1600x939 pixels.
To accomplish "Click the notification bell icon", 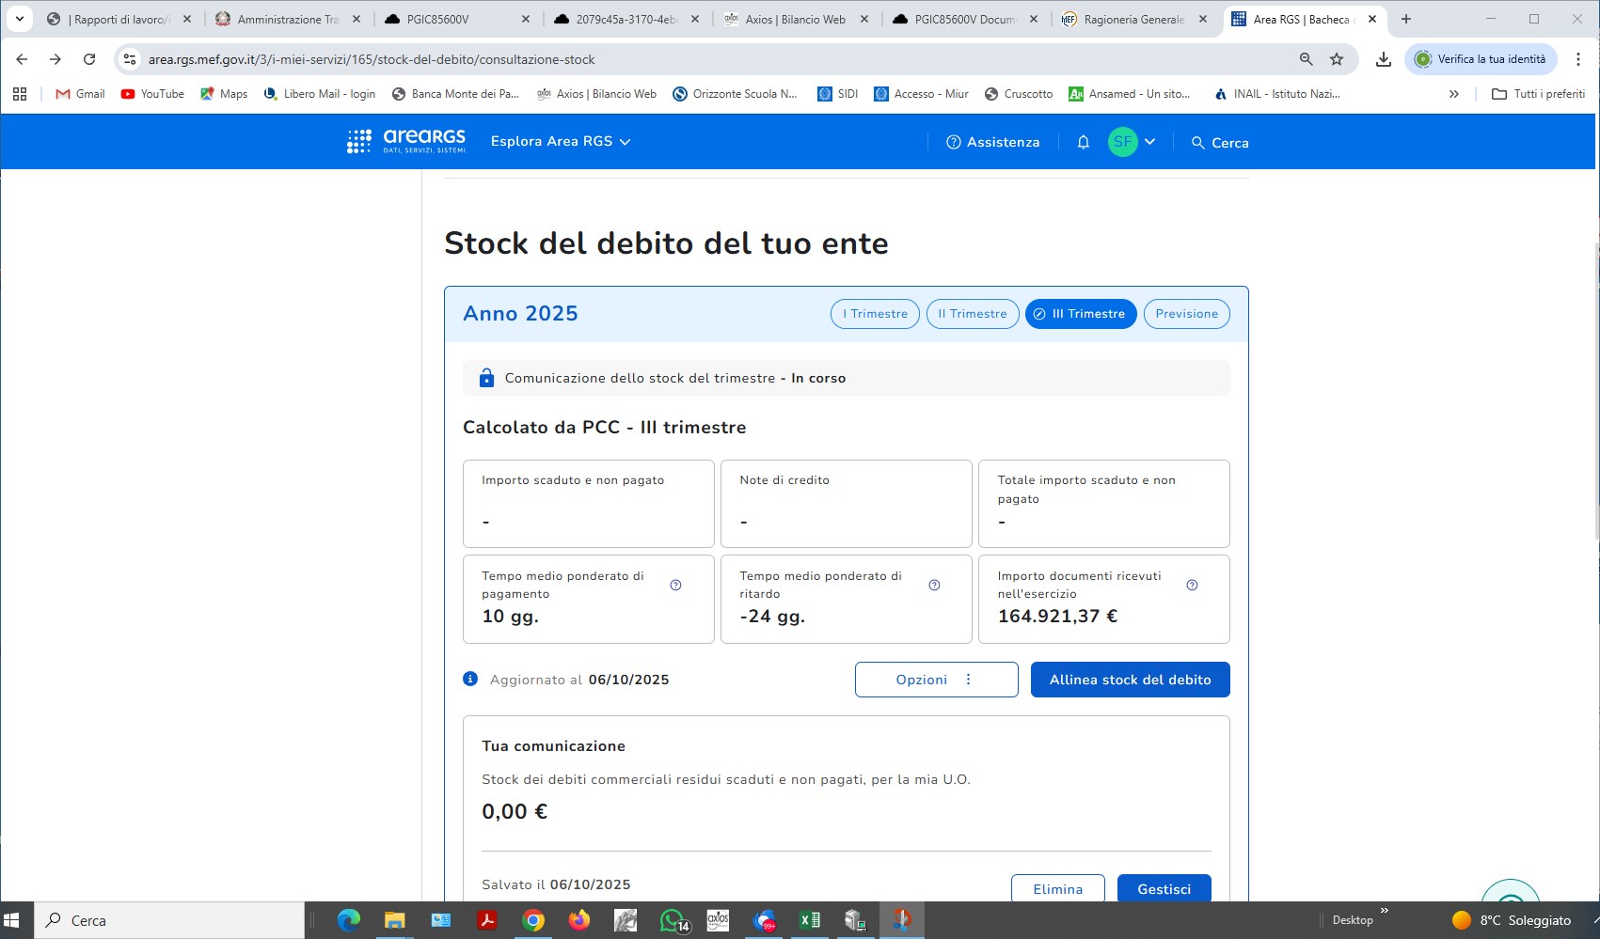I will coord(1083,142).
